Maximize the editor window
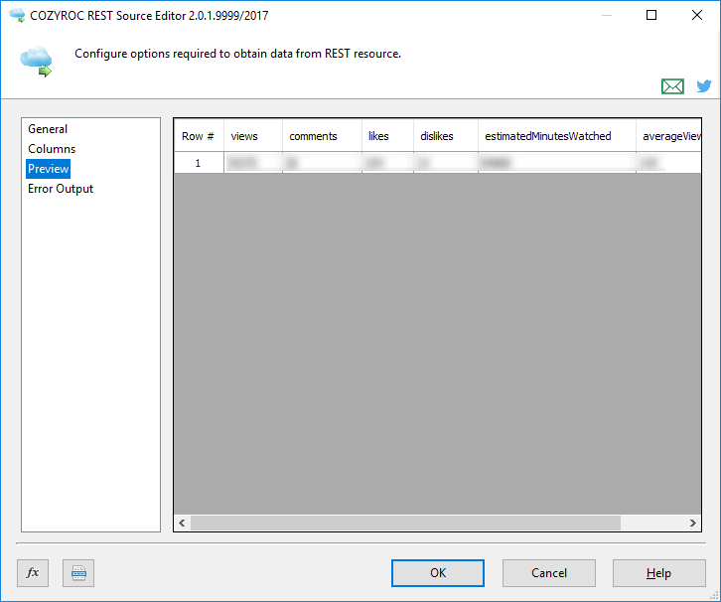 [x=651, y=15]
